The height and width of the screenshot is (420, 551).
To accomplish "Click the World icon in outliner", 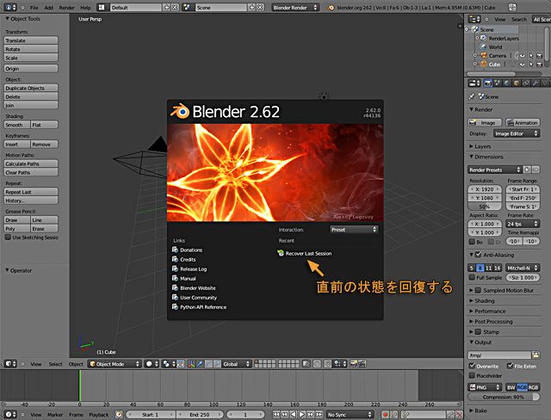I will 484,46.
